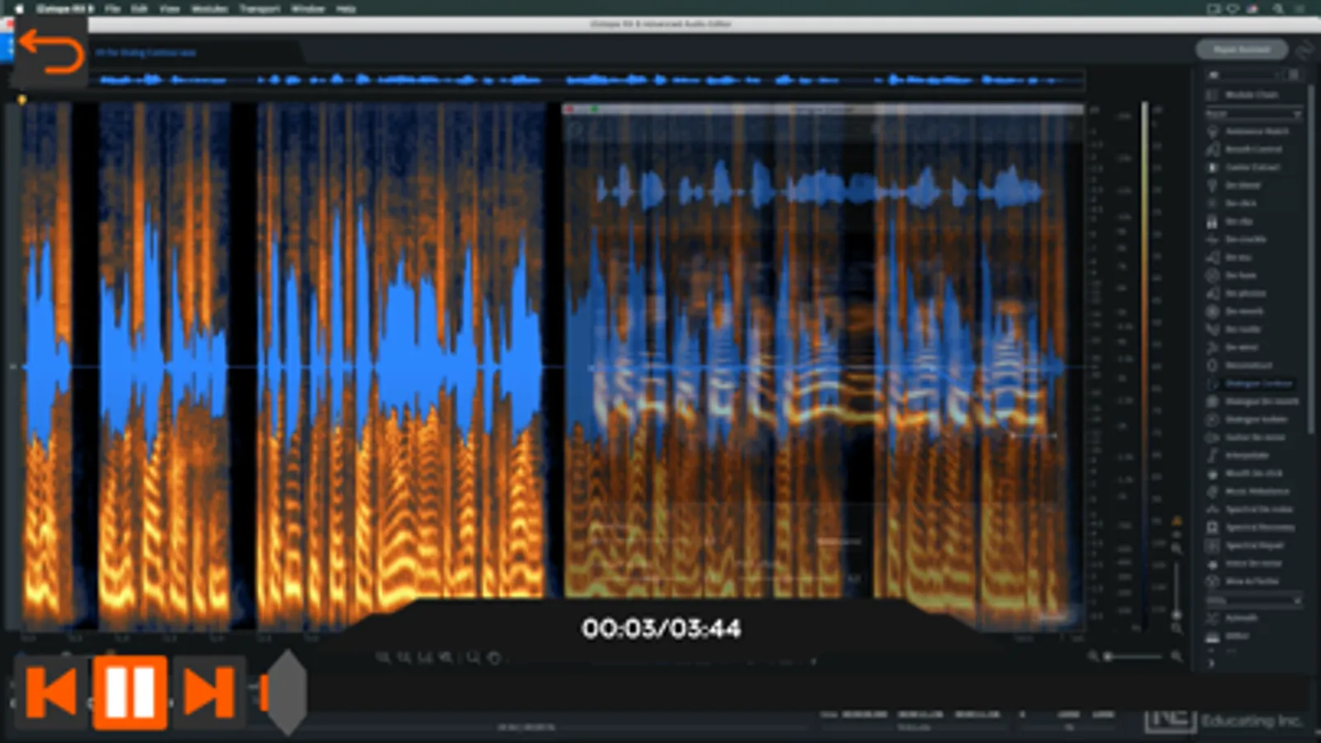Open the Edit menu
The image size is (1321, 743).
[x=139, y=8]
